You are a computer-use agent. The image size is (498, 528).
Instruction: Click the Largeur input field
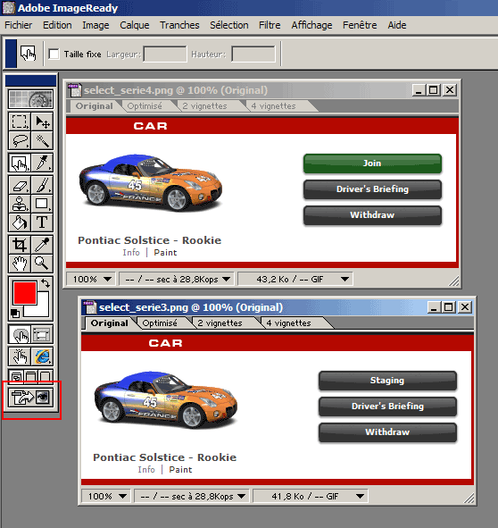click(165, 54)
